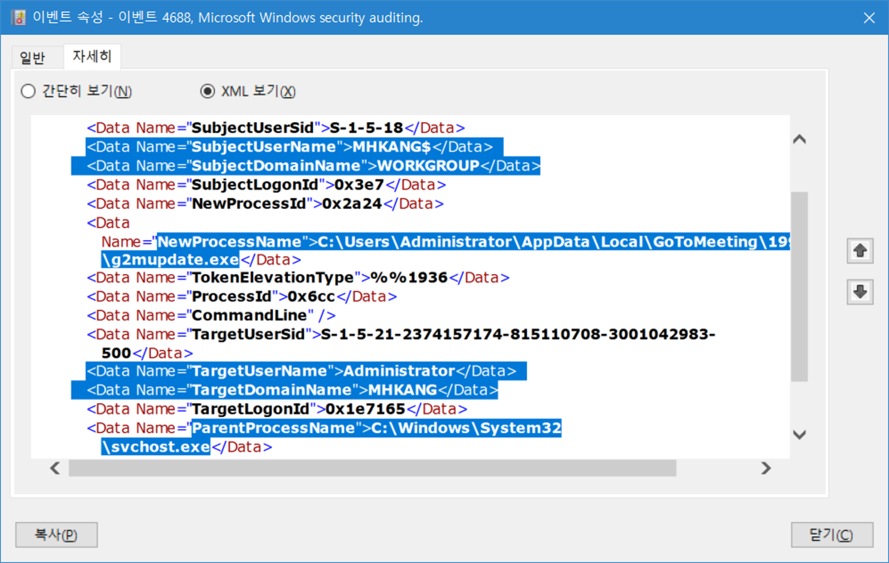Screen dimensions: 889x563
Task: Click the horizontal scrollbar thumb
Action: coord(373,468)
